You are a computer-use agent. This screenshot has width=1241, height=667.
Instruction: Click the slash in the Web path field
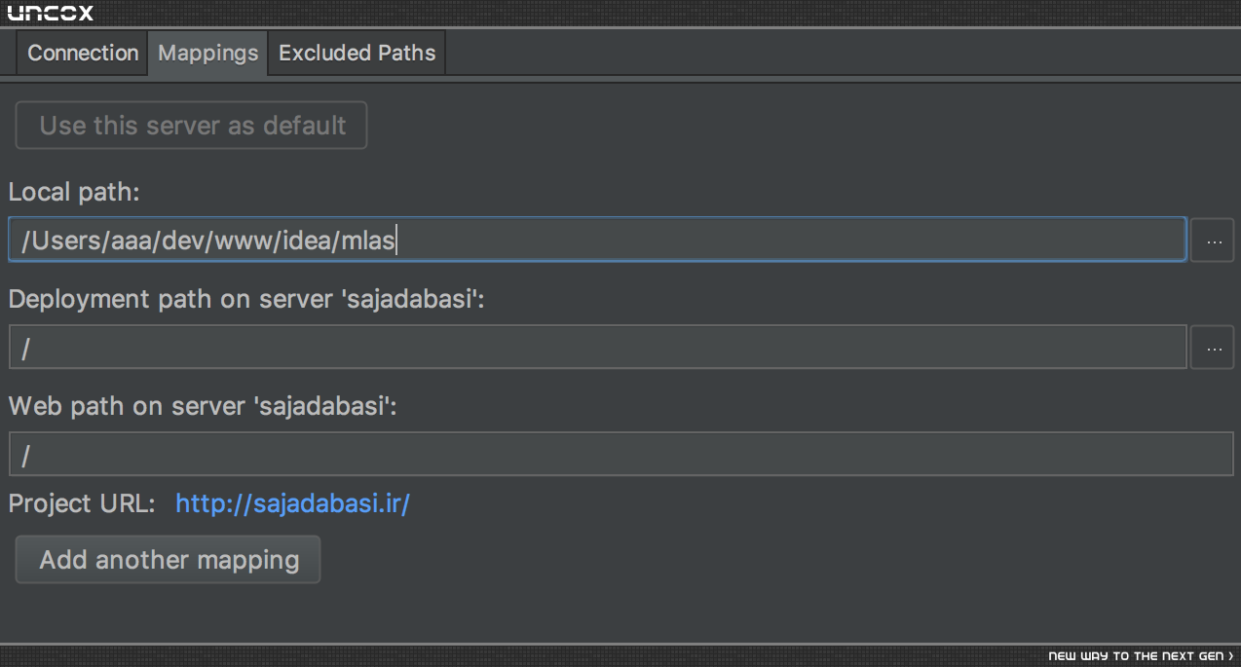tap(26, 456)
